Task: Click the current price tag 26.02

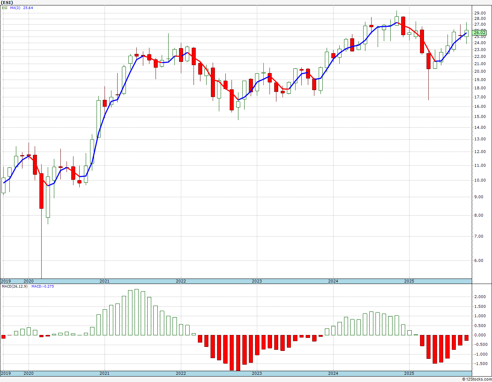Action: tap(480, 33)
